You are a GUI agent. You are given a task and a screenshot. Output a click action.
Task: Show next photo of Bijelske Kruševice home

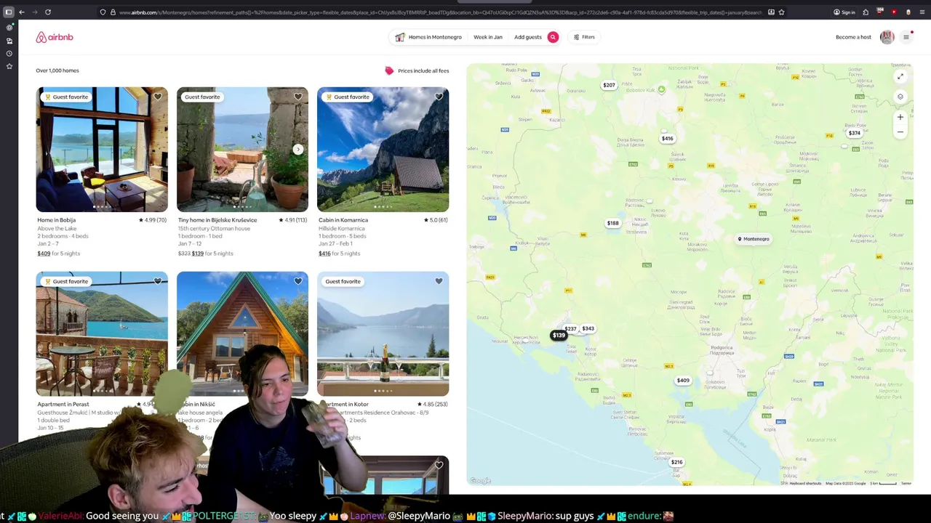pyautogui.click(x=298, y=149)
